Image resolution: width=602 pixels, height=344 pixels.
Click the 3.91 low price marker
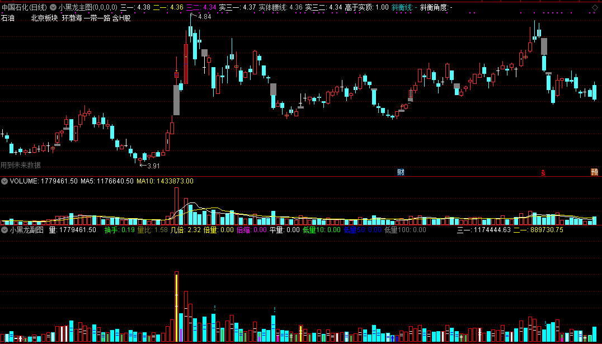[153, 166]
